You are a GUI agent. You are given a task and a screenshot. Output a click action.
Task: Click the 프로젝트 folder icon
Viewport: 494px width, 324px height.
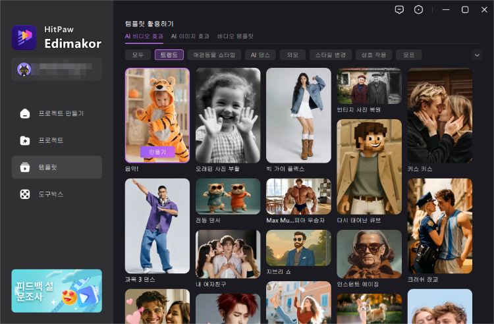[25, 140]
